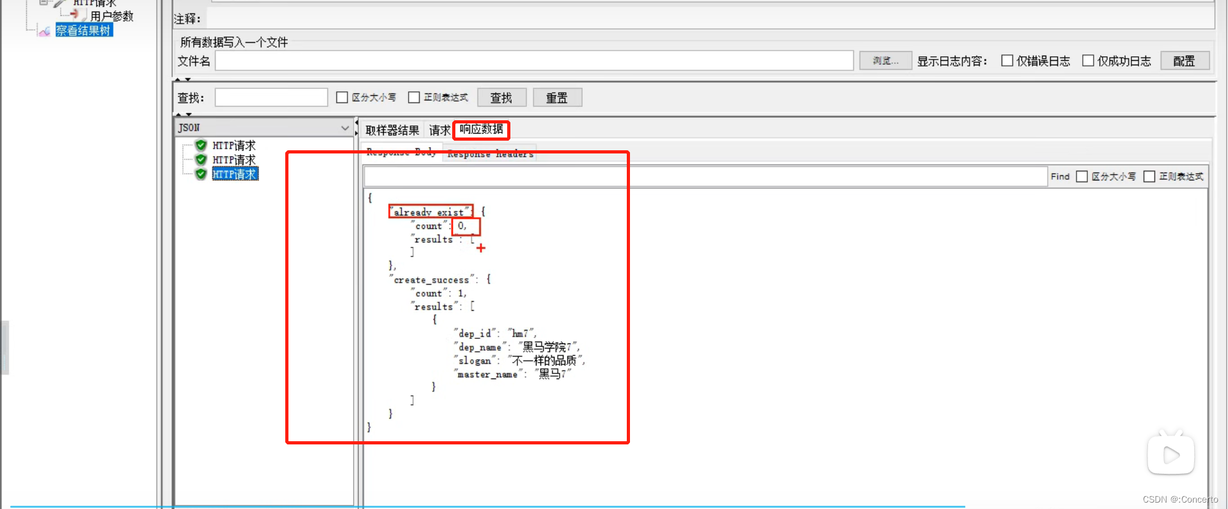The width and height of the screenshot is (1228, 509).
Task: Click the 浏览... browse button
Action: (885, 61)
